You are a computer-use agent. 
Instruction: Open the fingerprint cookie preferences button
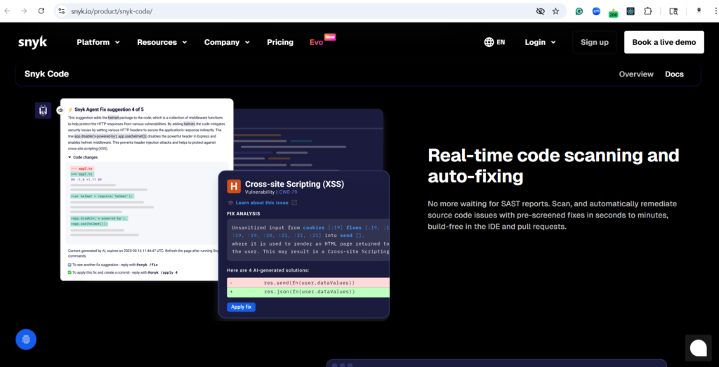coord(26,340)
